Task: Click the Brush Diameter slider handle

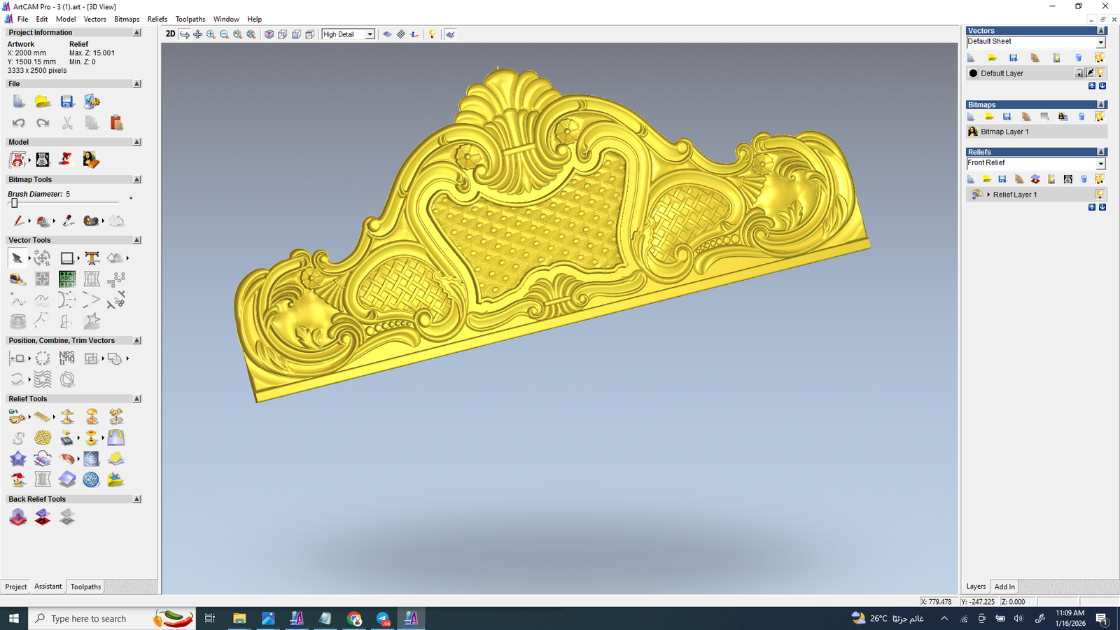Action: tap(14, 203)
